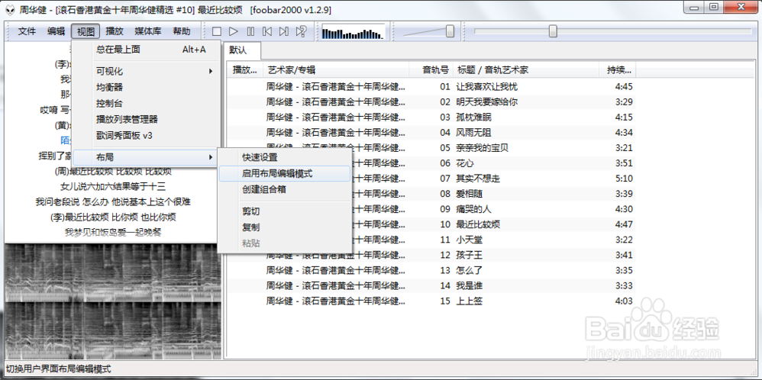Image resolution: width=762 pixels, height=380 pixels.
Task: Click the Pause button in toolbar
Action: tap(250, 31)
